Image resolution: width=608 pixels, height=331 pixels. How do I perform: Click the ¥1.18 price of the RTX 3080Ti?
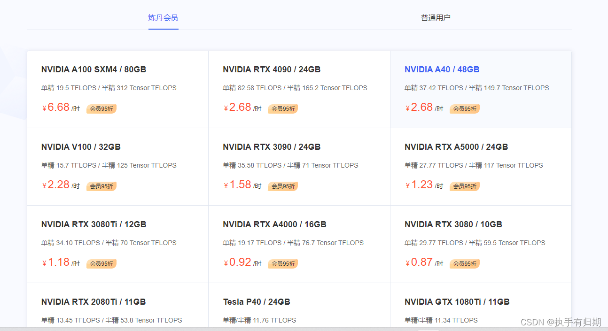pos(56,262)
